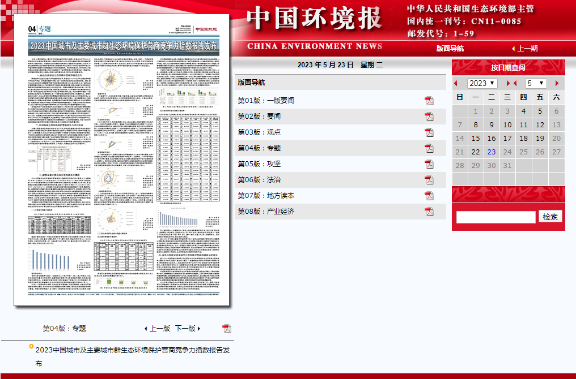The height and width of the screenshot is (379, 576).
Task: Click previous month arrow left of 5
Action: pyautogui.click(x=515, y=83)
